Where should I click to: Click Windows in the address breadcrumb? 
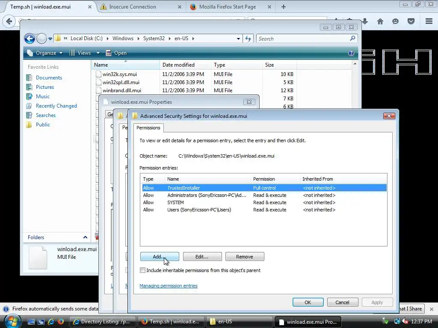coord(123,38)
